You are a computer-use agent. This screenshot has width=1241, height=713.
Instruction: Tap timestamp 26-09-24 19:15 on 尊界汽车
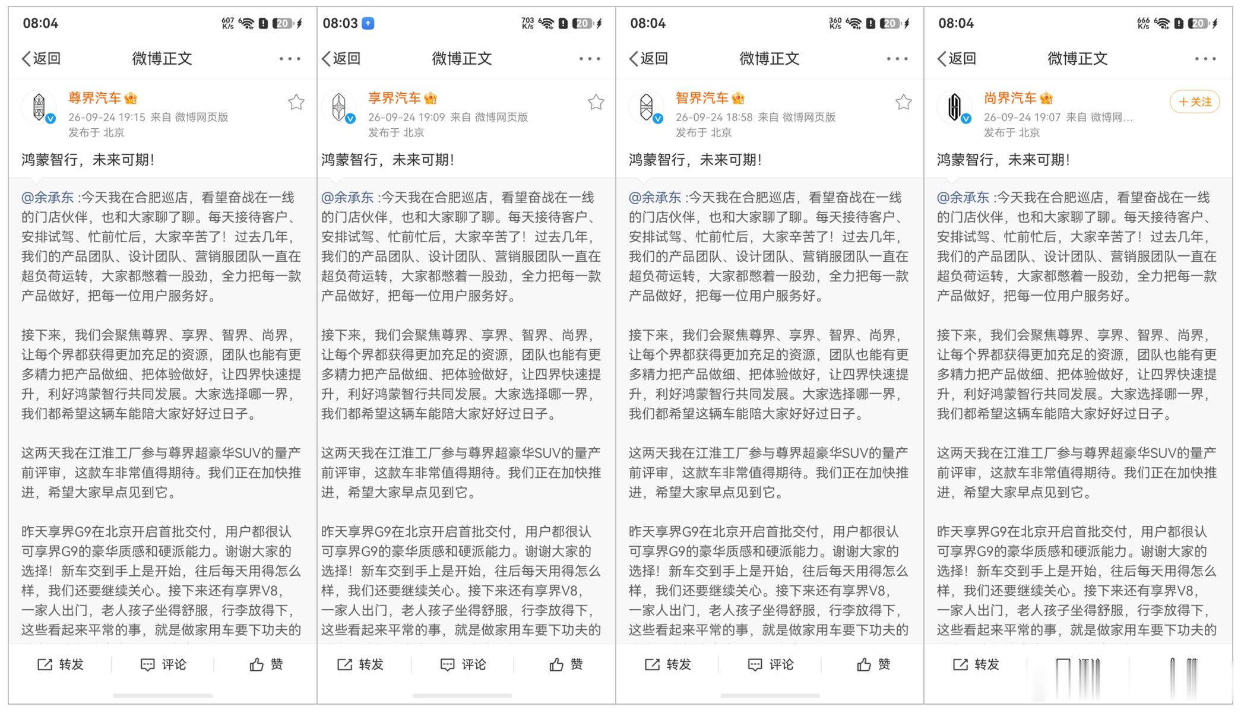tap(107, 118)
